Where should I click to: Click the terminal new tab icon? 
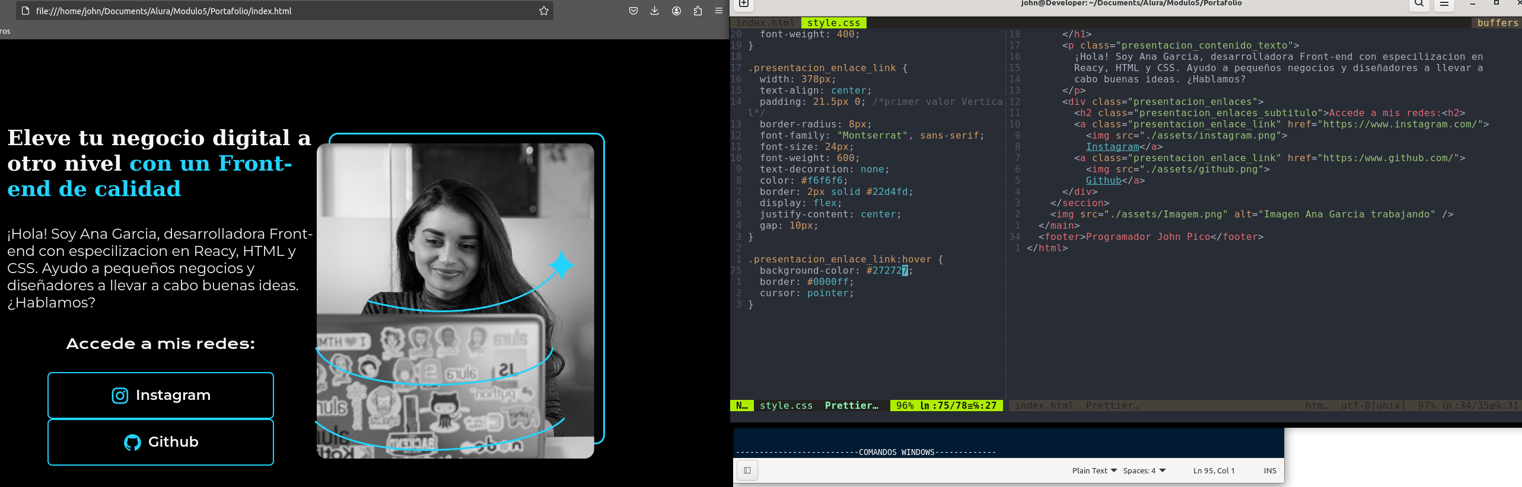pyautogui.click(x=743, y=4)
